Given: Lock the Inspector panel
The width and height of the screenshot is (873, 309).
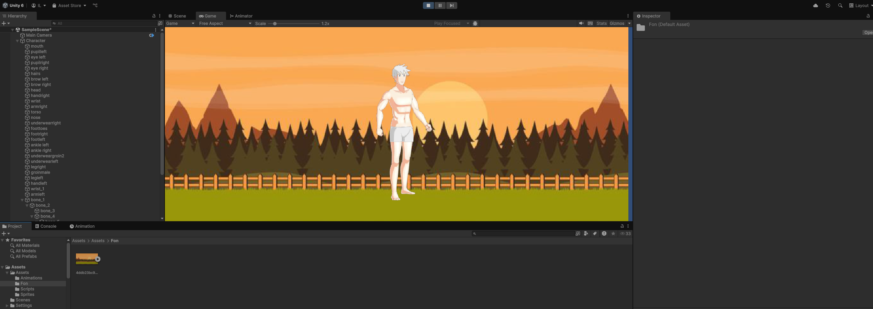Looking at the screenshot, I should (x=868, y=16).
